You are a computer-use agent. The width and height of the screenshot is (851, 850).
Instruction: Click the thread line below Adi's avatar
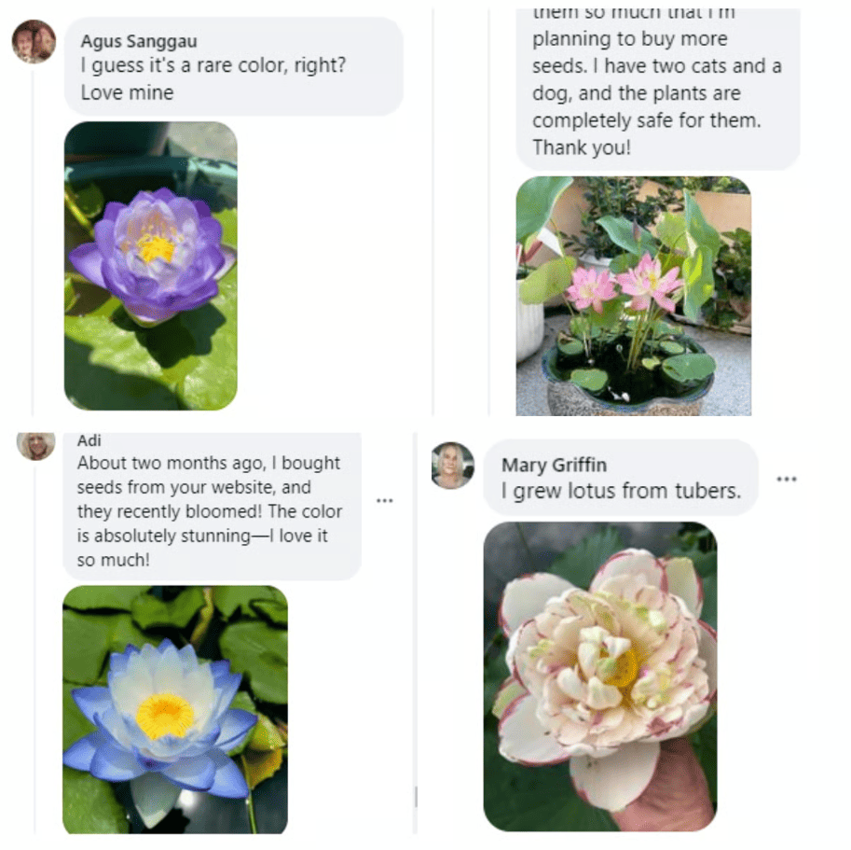coord(35,647)
